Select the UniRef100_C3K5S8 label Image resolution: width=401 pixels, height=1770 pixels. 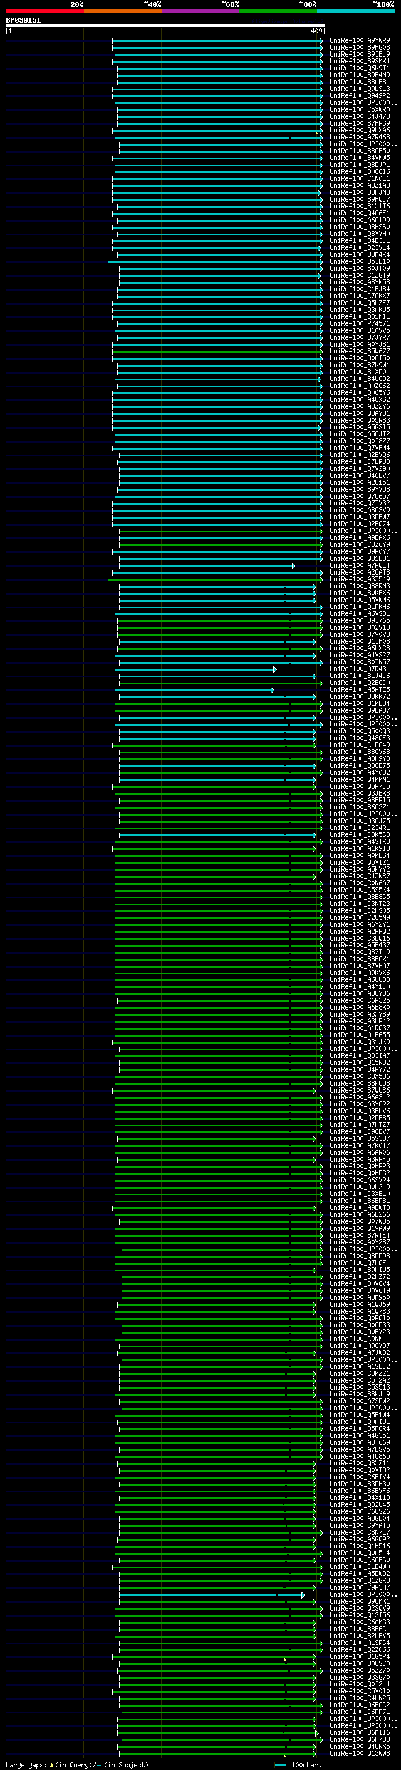coord(359,835)
